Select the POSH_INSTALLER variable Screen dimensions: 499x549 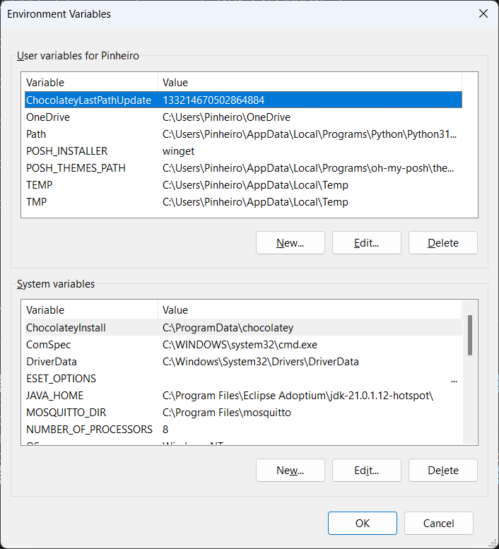point(243,151)
